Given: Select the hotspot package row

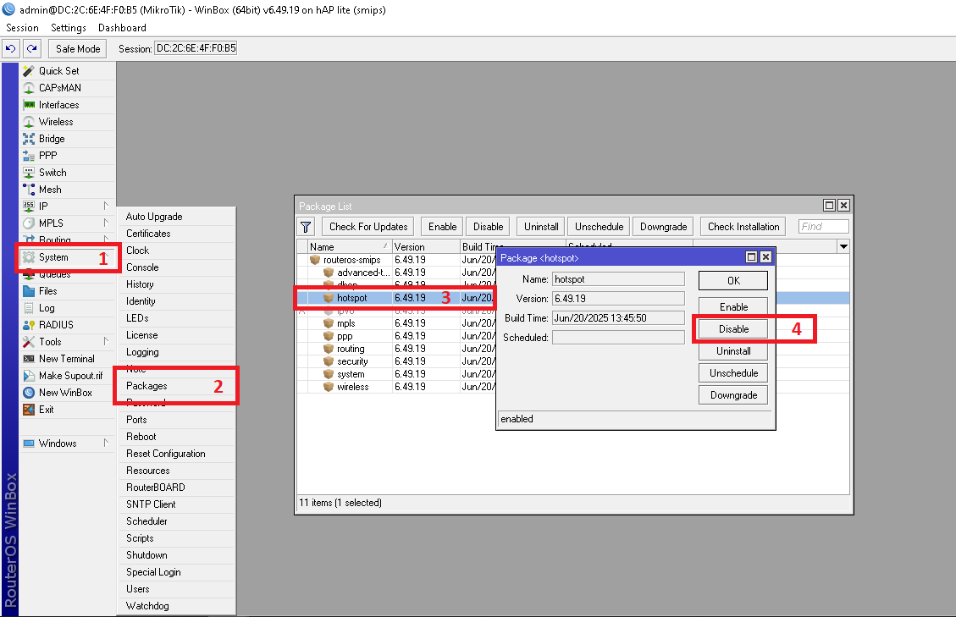Looking at the screenshot, I should [351, 298].
